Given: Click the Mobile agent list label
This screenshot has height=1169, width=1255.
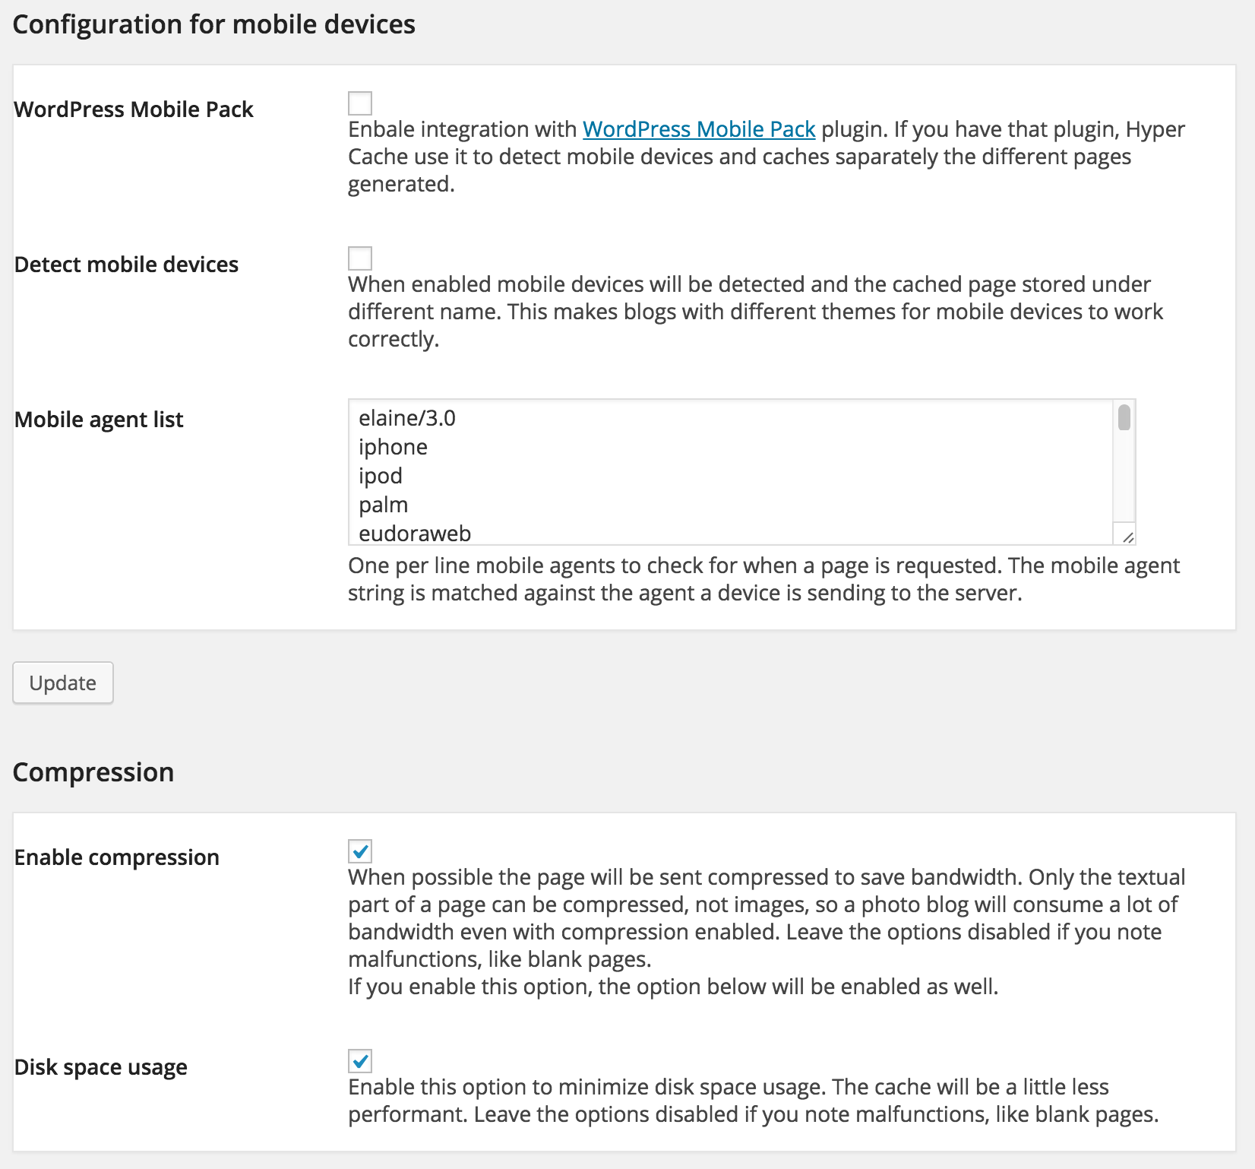Looking at the screenshot, I should coord(99,420).
